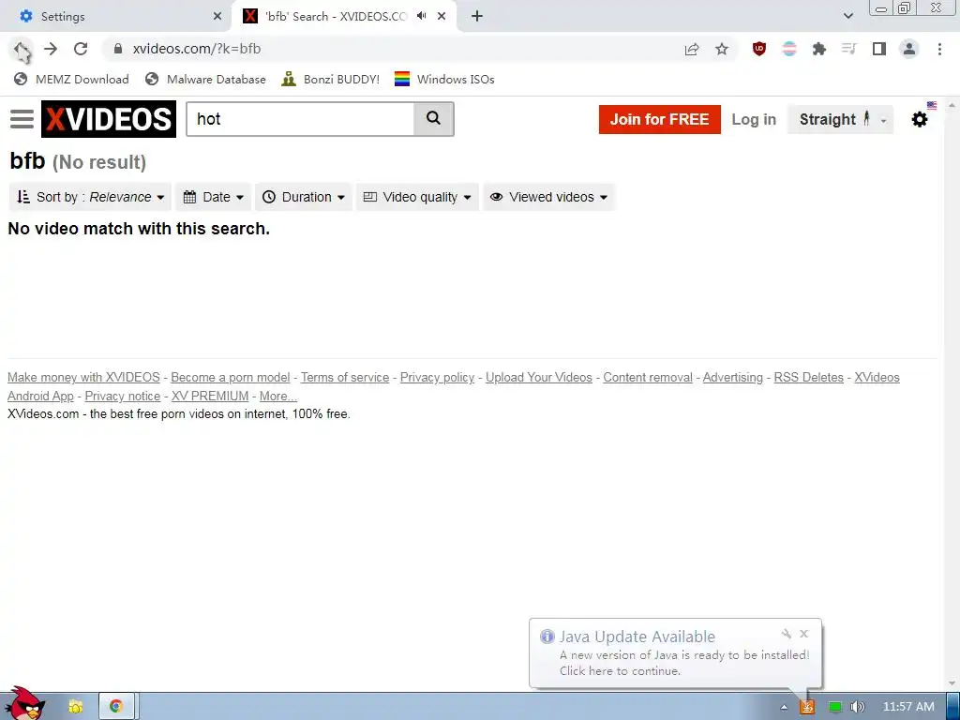Image resolution: width=960 pixels, height=720 pixels.
Task: Open the tab search chevron
Action: click(847, 16)
